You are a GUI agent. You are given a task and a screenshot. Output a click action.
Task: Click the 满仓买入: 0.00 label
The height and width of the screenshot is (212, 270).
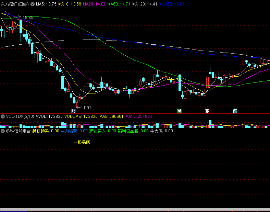(103, 131)
